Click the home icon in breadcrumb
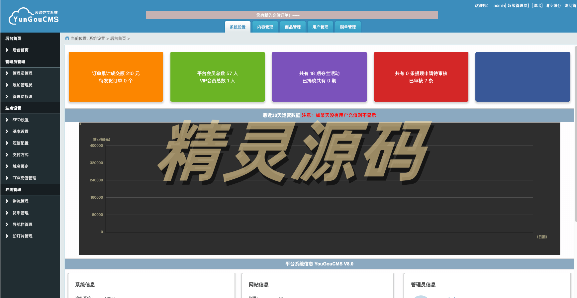The width and height of the screenshot is (577, 298). [67, 39]
